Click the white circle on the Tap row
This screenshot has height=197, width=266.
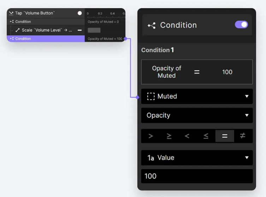(79, 13)
